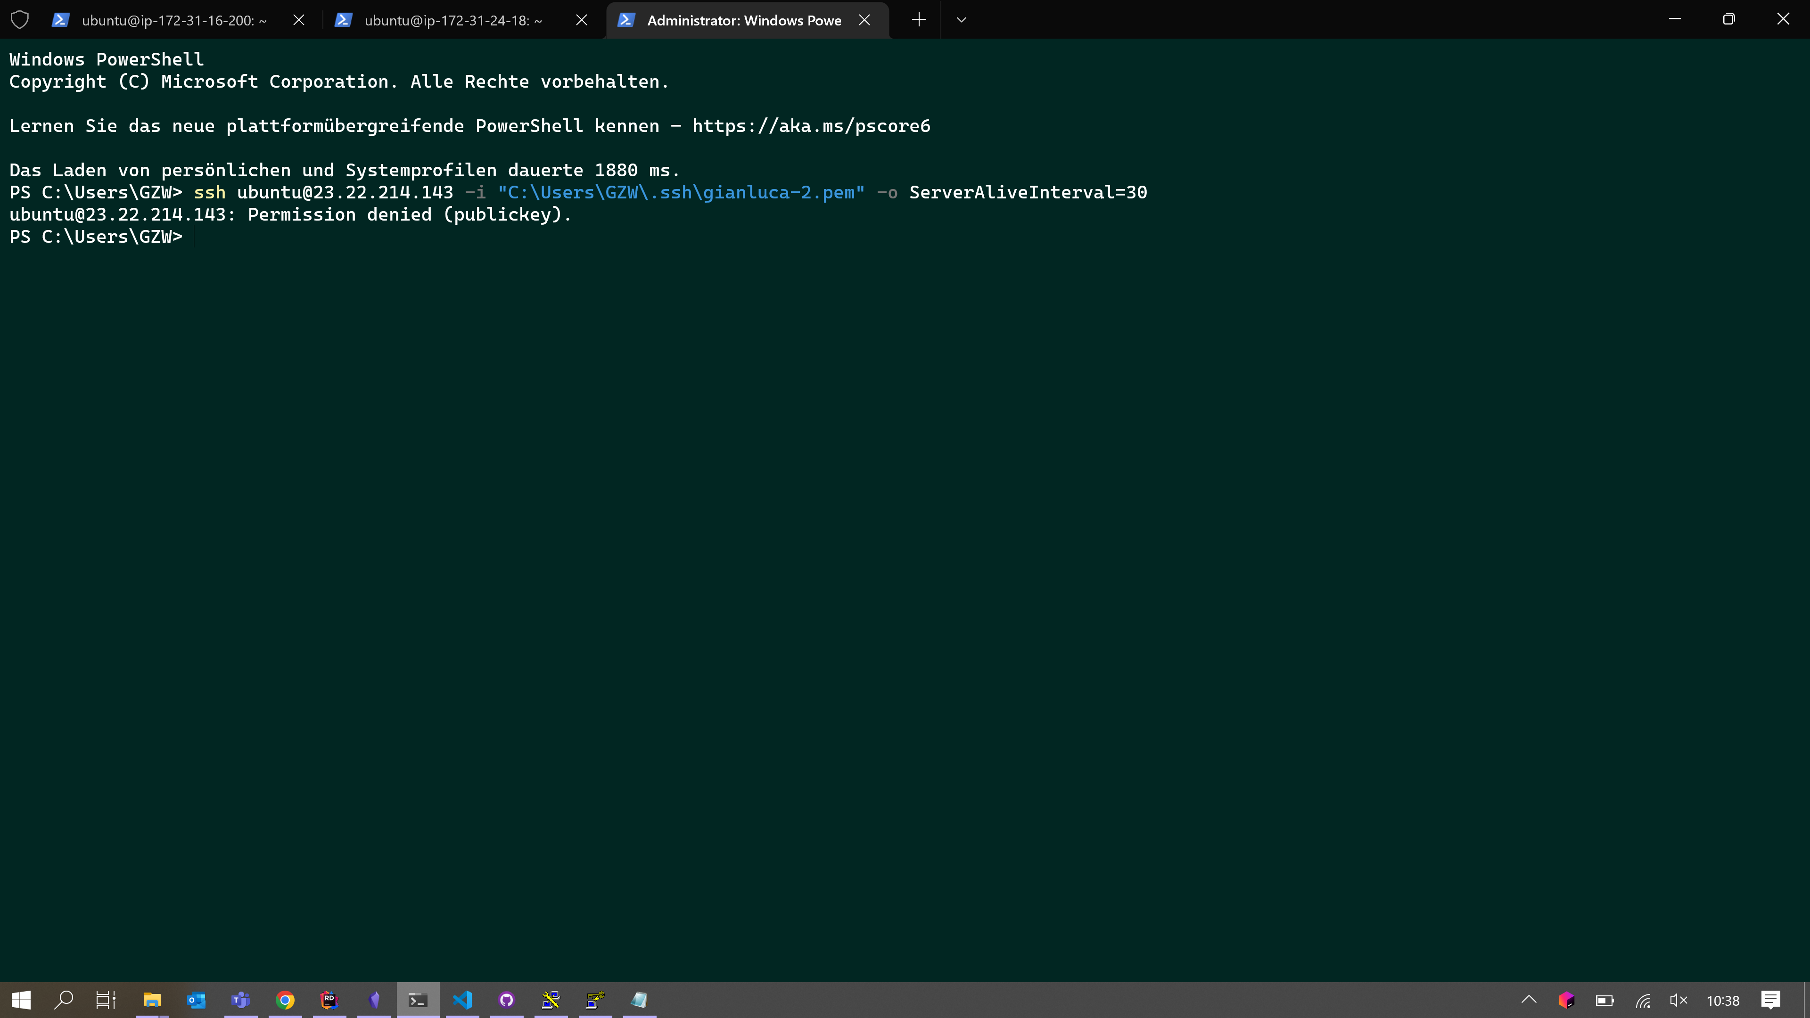Open JetBrains Toolbox in the system tray
The height and width of the screenshot is (1018, 1810).
click(x=1566, y=1000)
